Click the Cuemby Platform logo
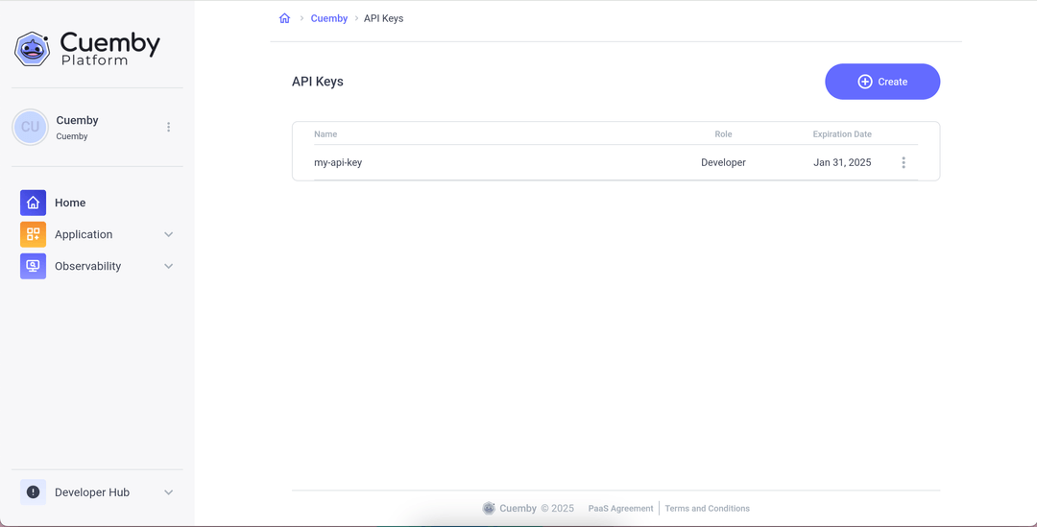This screenshot has height=527, width=1037. 86,48
